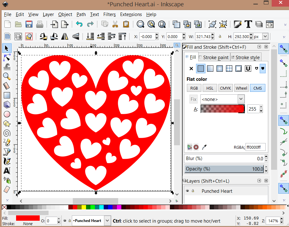
Task: Choose the Text tool in the toolbox
Action: pos(7,171)
